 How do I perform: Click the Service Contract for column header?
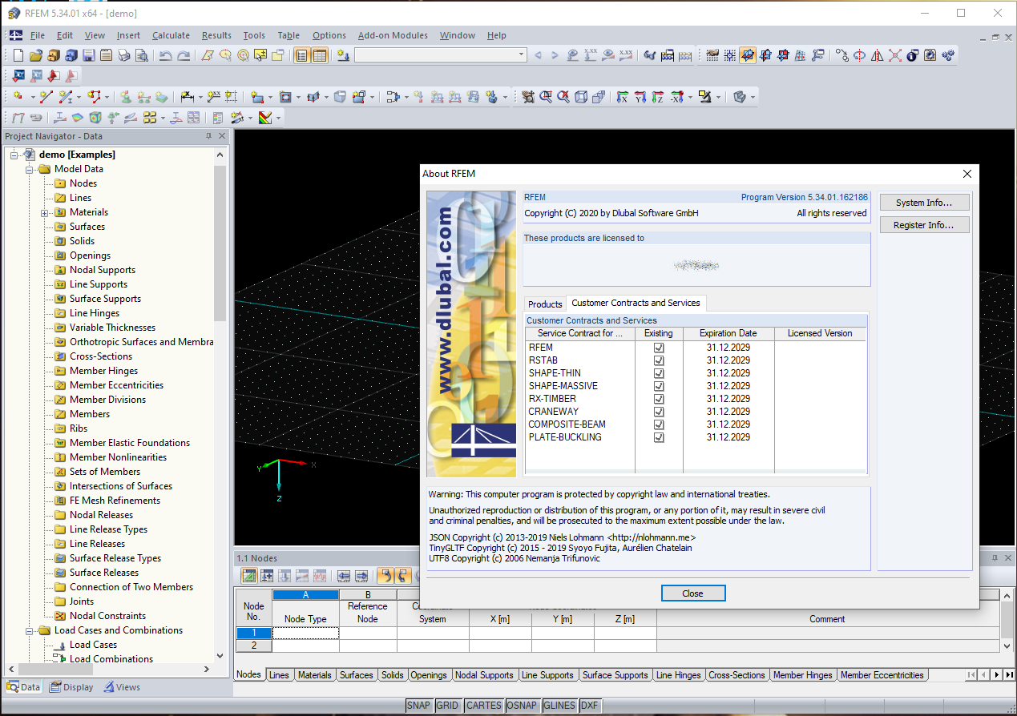click(x=580, y=333)
